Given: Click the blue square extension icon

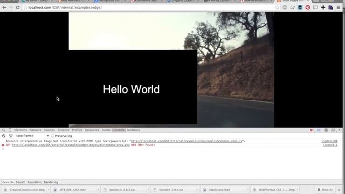Looking at the screenshot, I should coord(300,8).
